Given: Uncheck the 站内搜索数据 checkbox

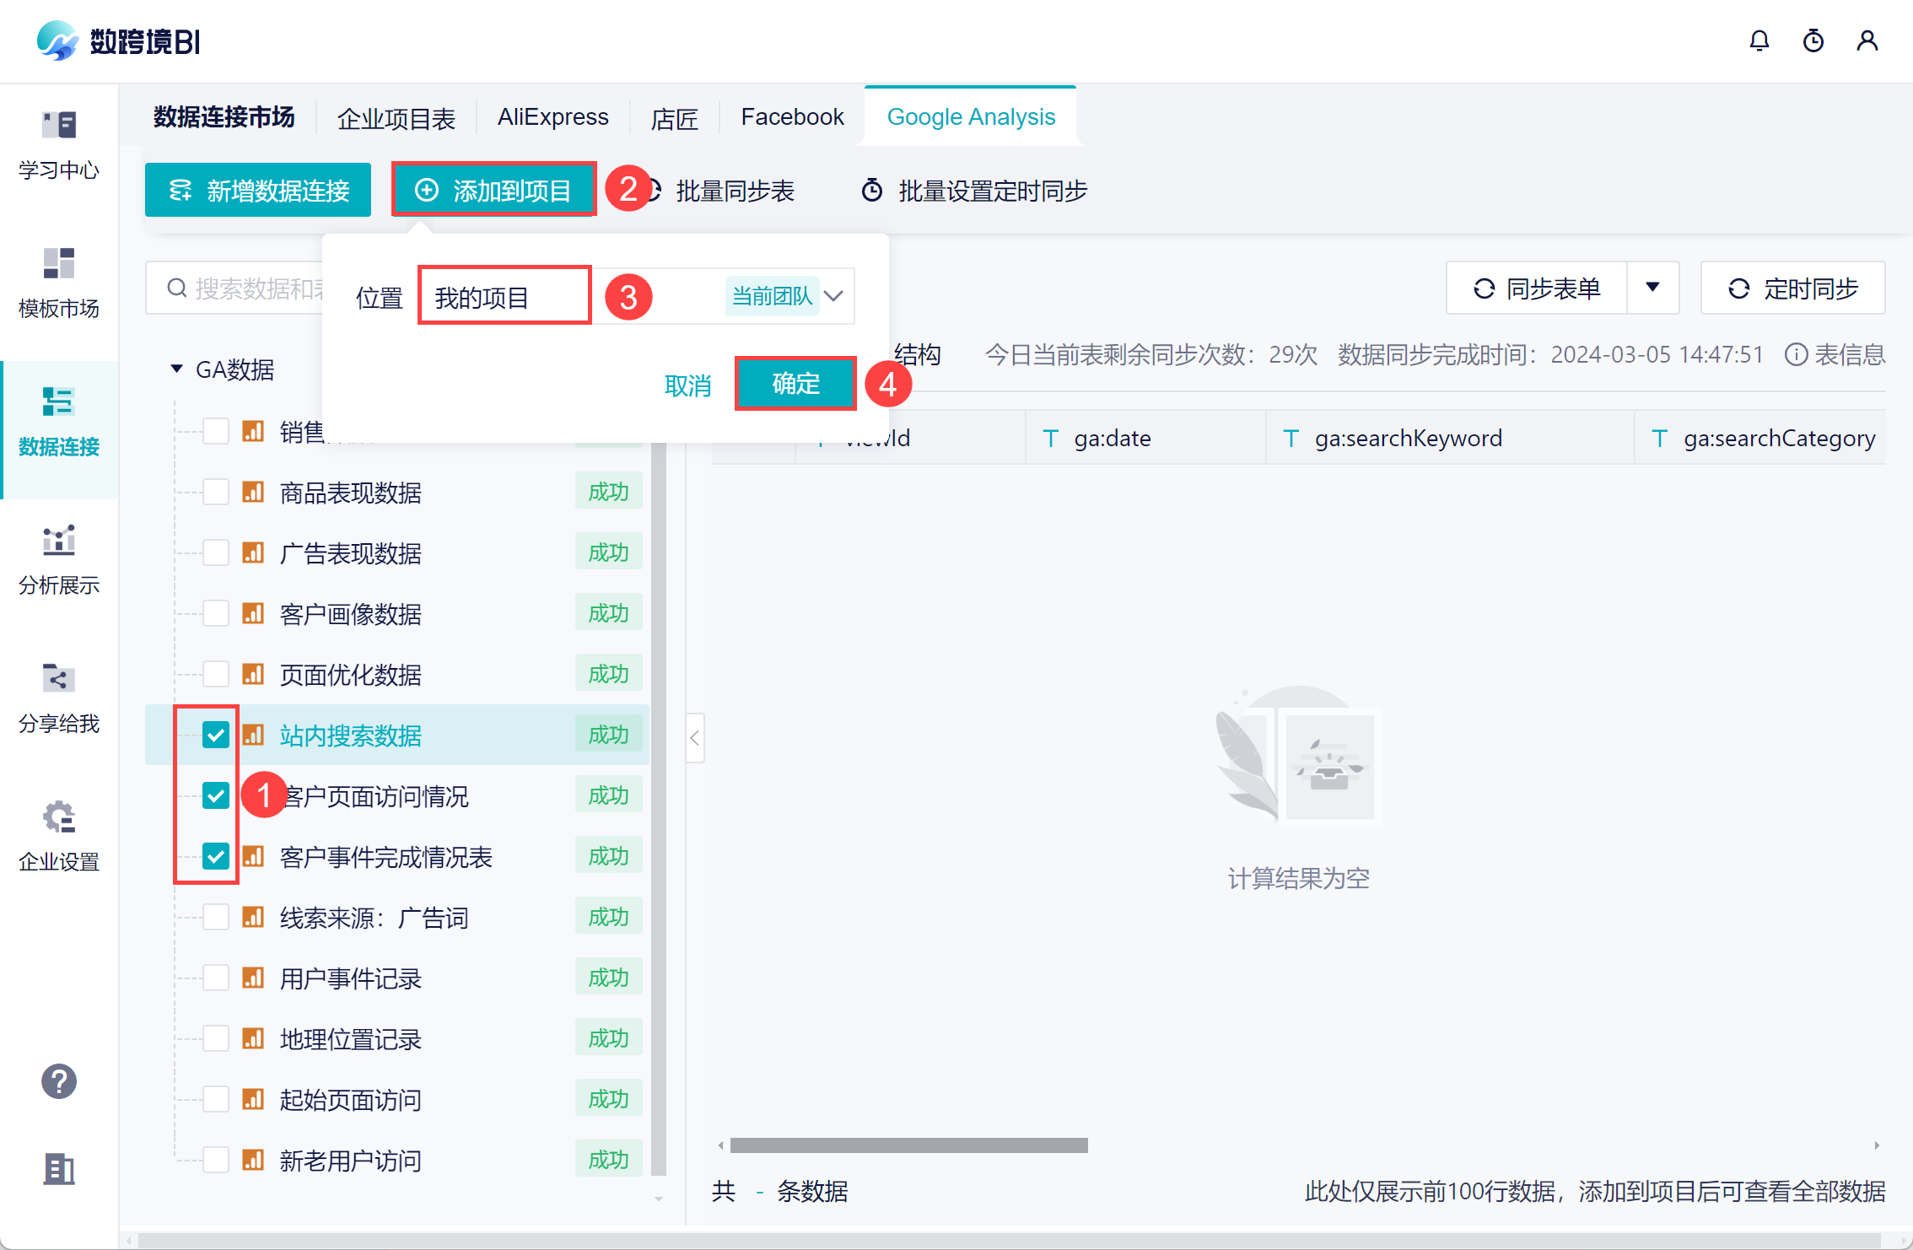Looking at the screenshot, I should point(216,735).
